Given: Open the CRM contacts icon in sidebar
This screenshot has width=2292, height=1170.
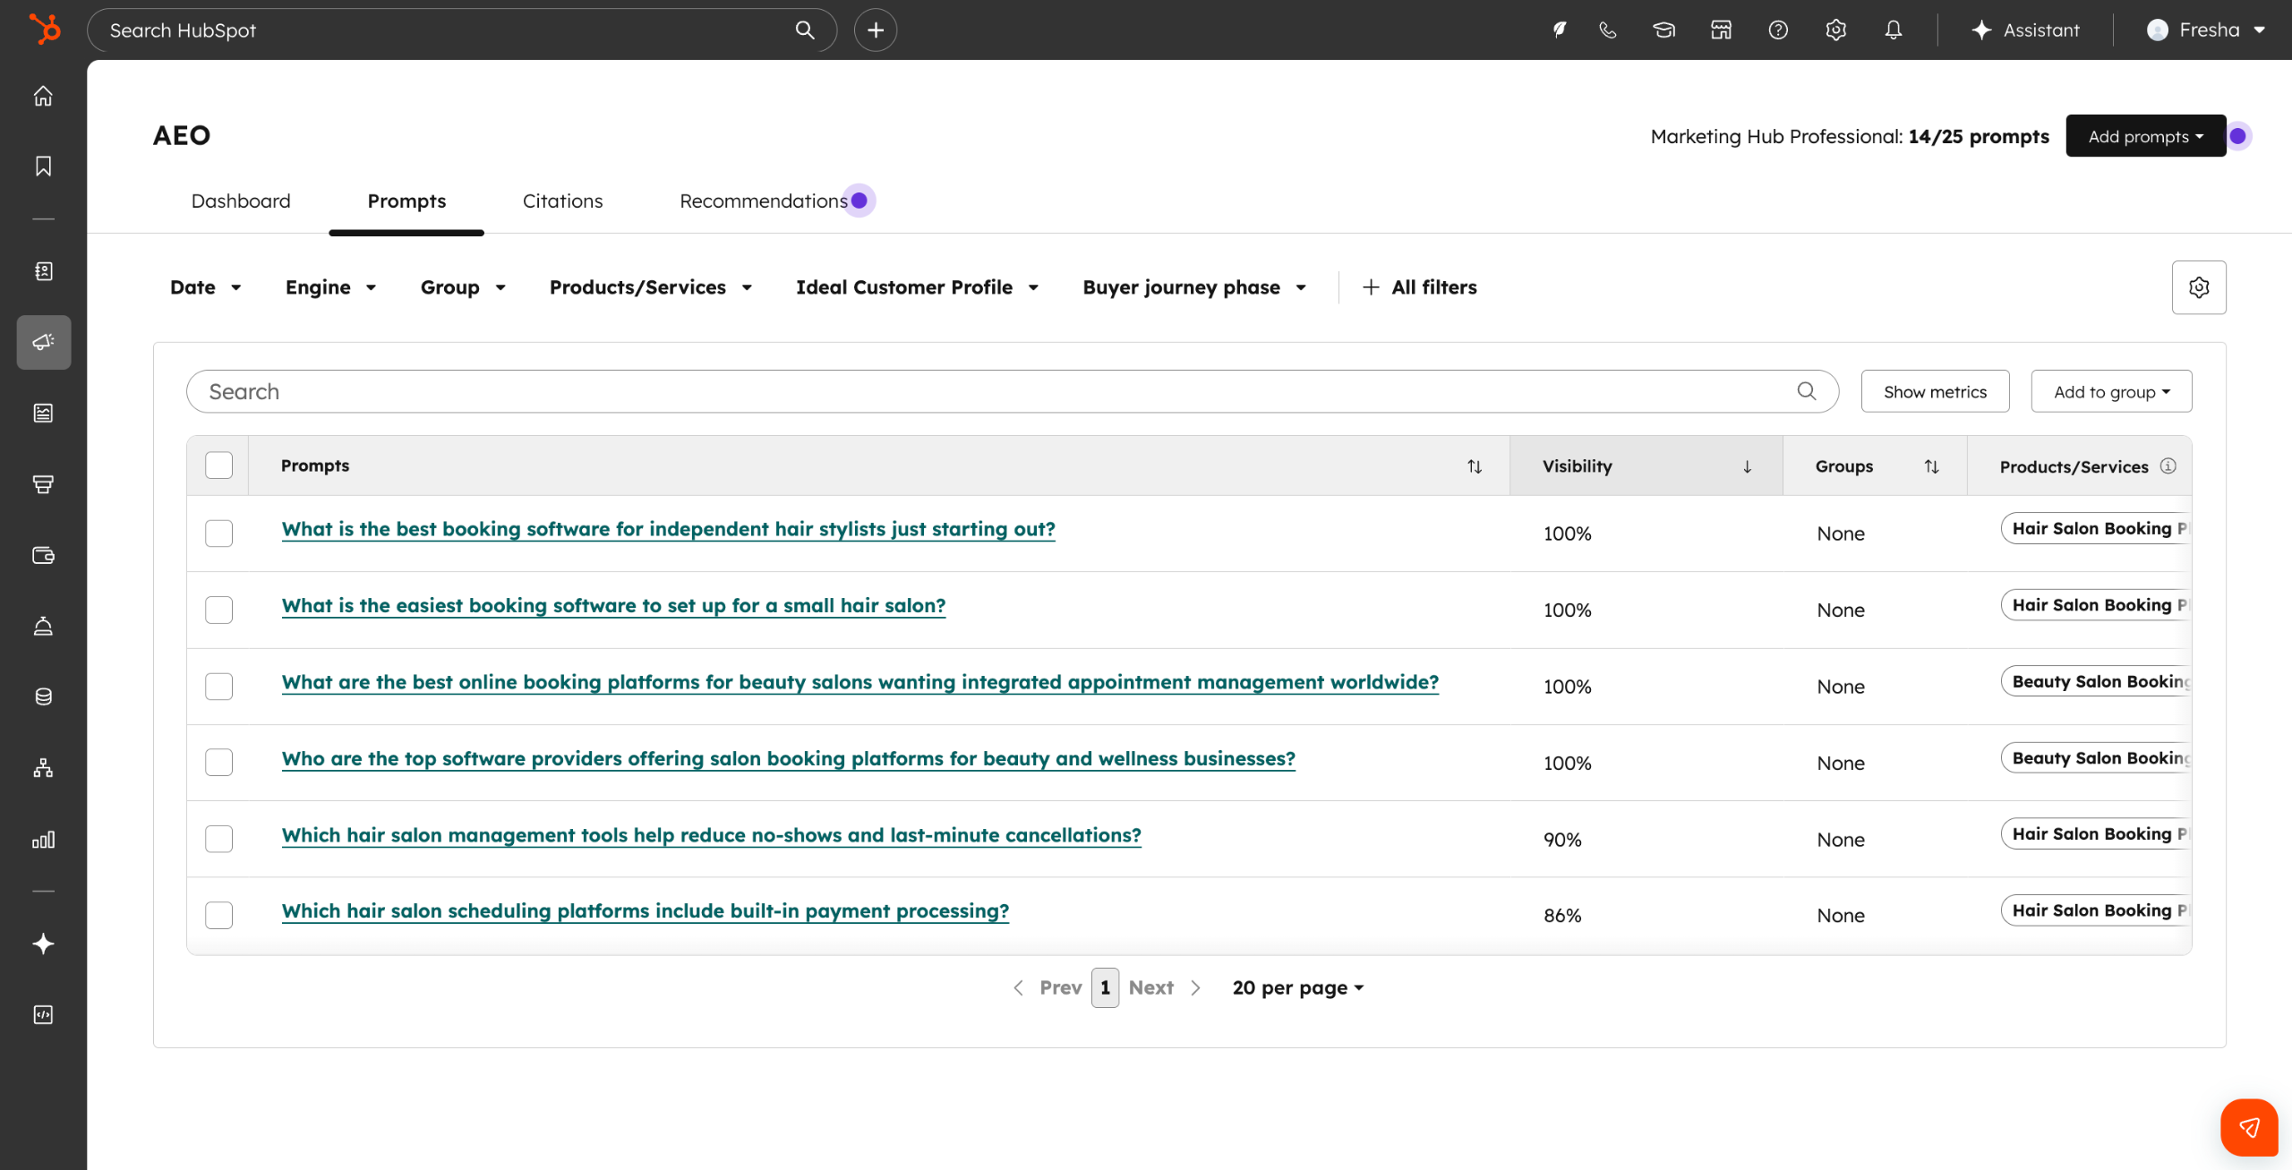Looking at the screenshot, I should pos(43,271).
